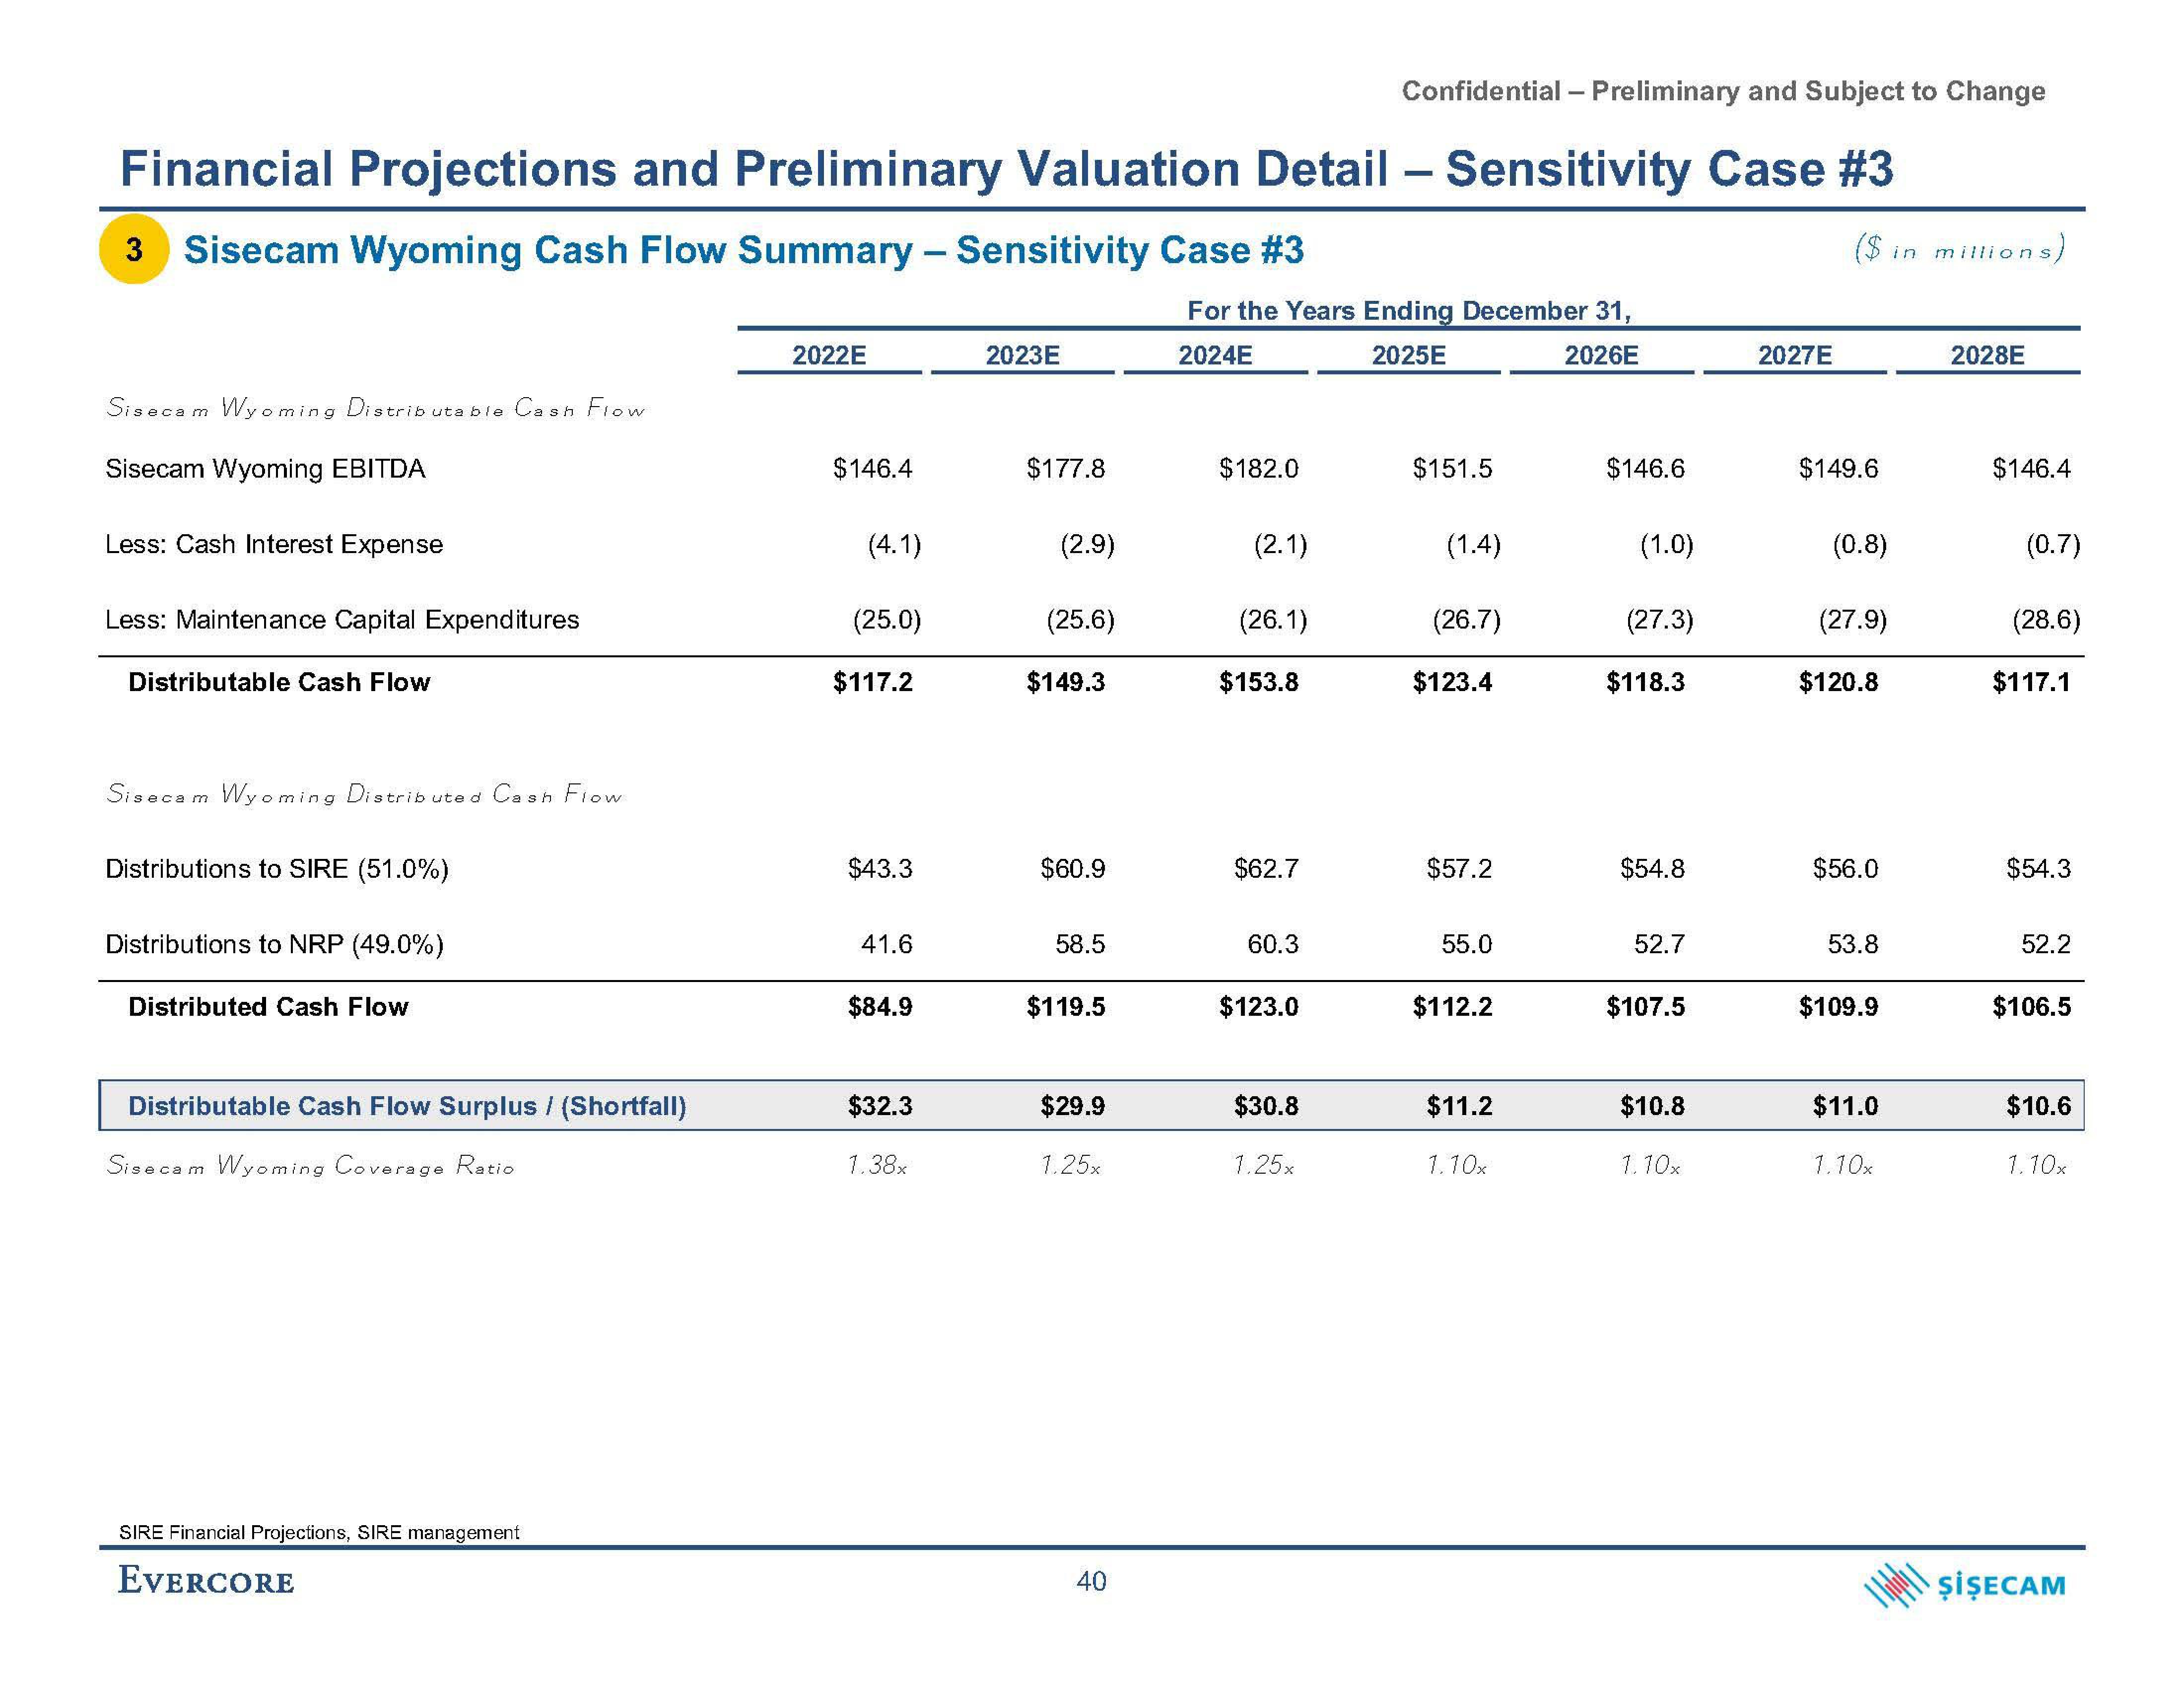Click the $117.1 distributable cash flow value
Viewport: 2184px width, 1688px height.
pyautogui.click(x=2031, y=682)
